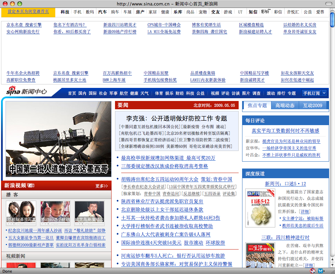Click 更多>> in the 新浪视频 header

click(x=102, y=186)
